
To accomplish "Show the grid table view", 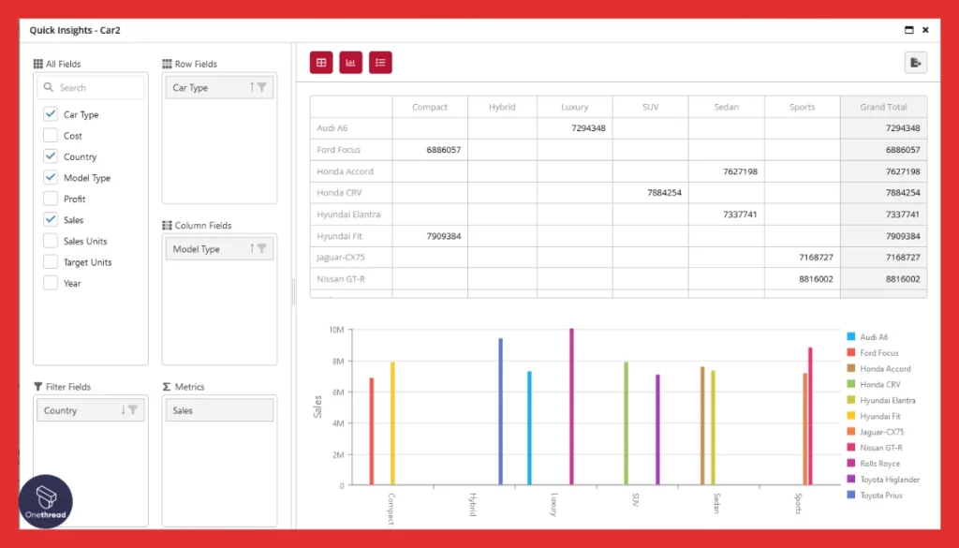I will (321, 63).
